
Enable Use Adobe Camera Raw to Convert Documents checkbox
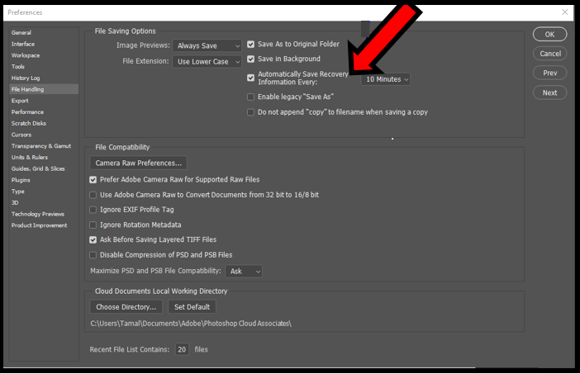[93, 195]
